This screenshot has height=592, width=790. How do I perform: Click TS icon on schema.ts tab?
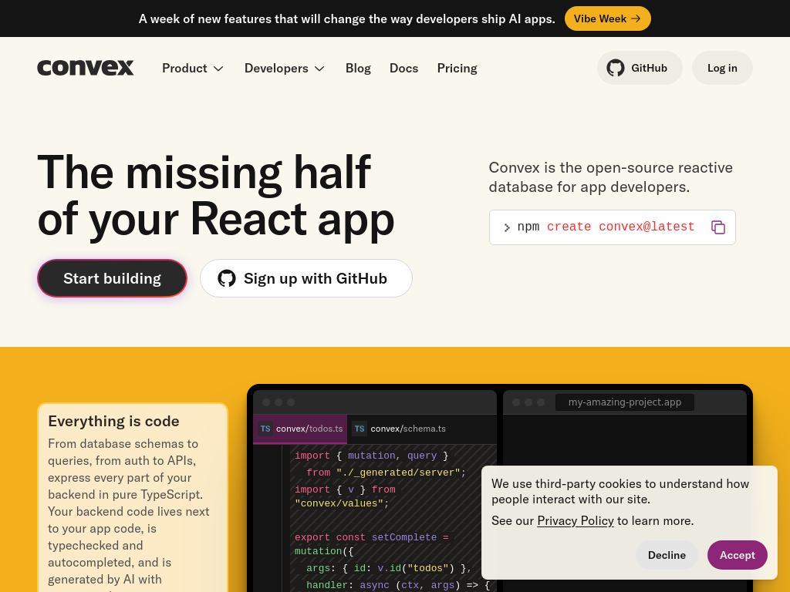coord(360,429)
